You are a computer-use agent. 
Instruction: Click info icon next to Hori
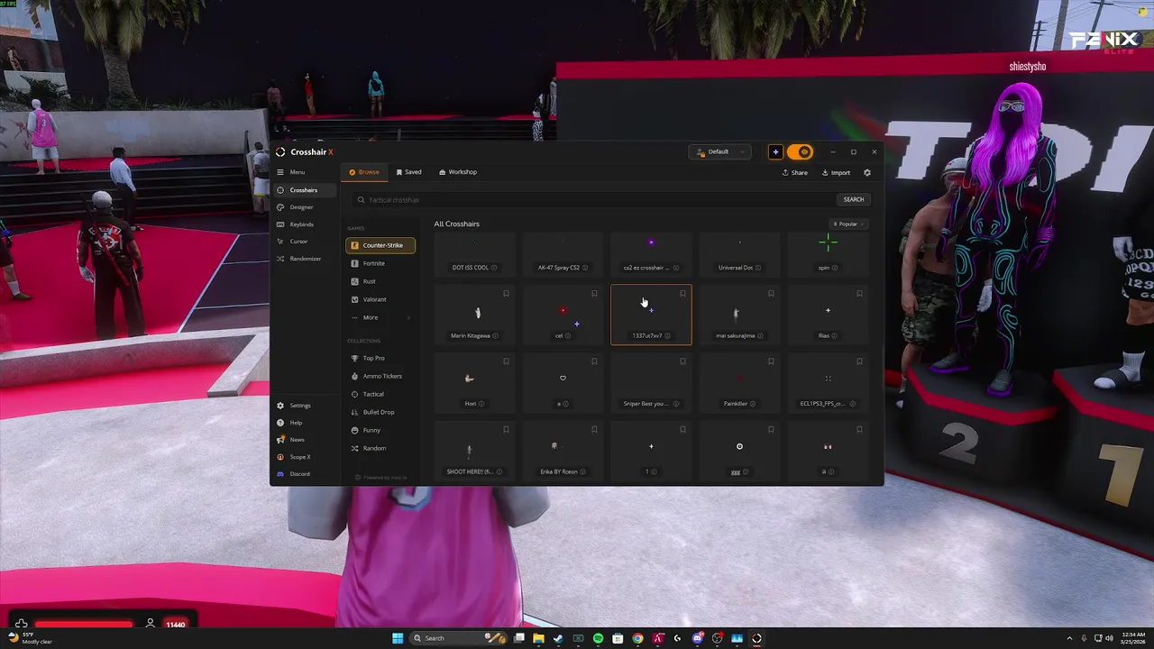pyautogui.click(x=481, y=404)
